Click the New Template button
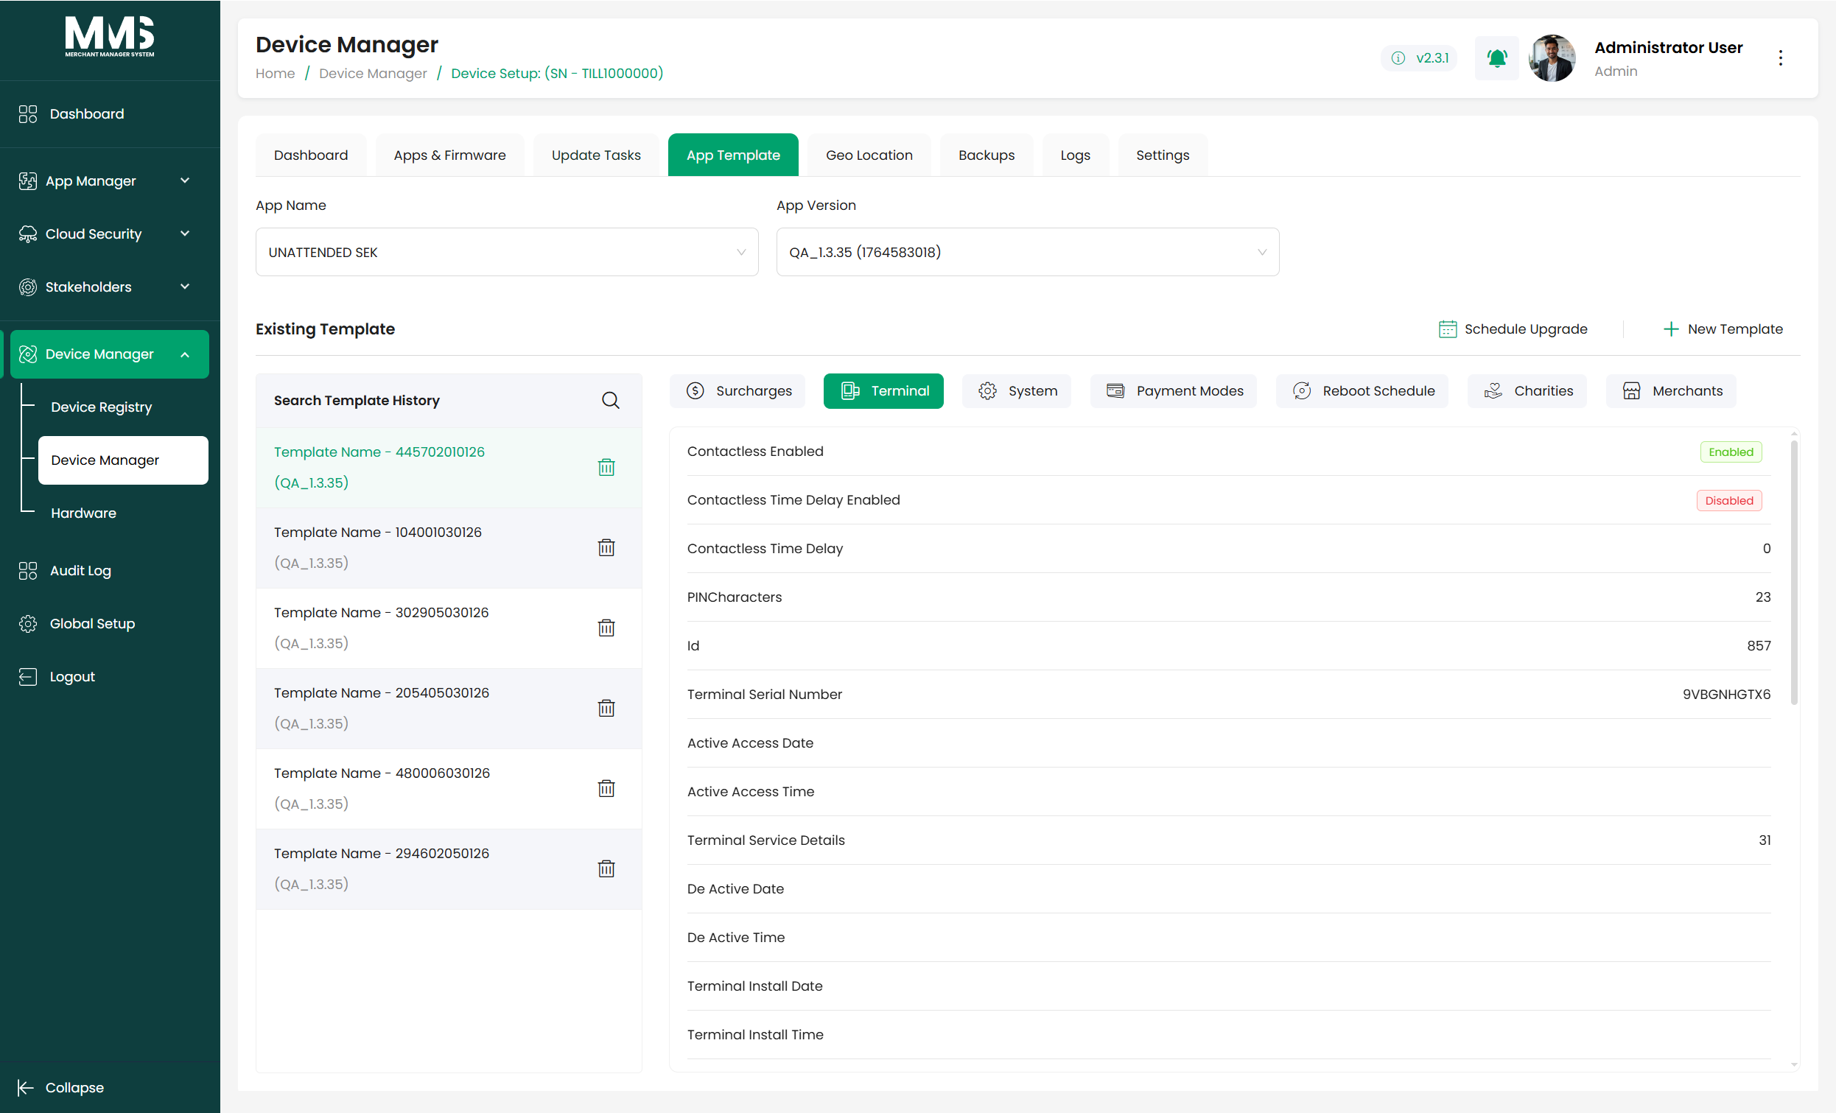1836x1113 pixels. tap(1723, 329)
